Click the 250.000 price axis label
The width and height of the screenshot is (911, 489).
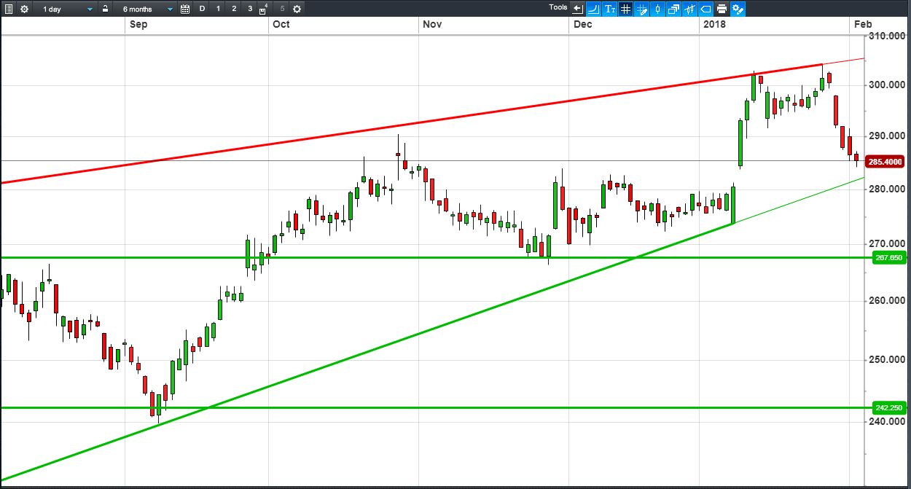coord(888,360)
